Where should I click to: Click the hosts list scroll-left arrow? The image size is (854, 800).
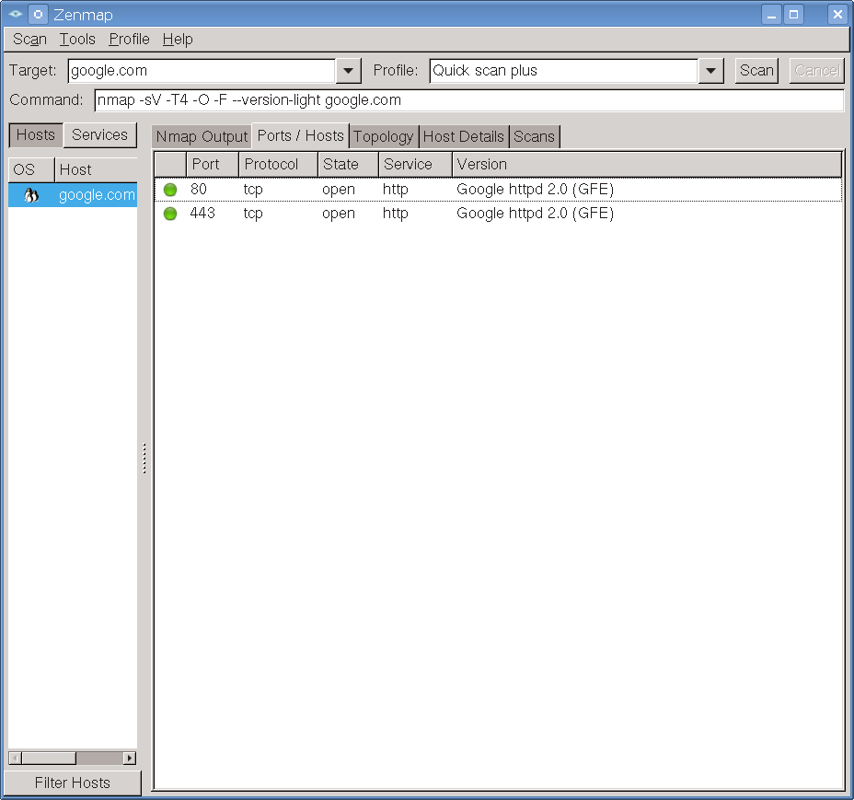(x=16, y=759)
